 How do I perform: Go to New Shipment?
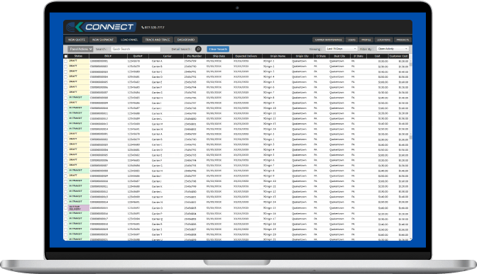[x=103, y=40]
